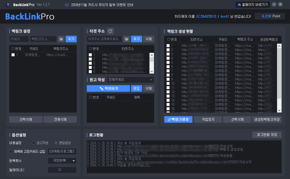Click the 생성된백링크저장 button
The height and width of the screenshot is (179, 290).
267,119
